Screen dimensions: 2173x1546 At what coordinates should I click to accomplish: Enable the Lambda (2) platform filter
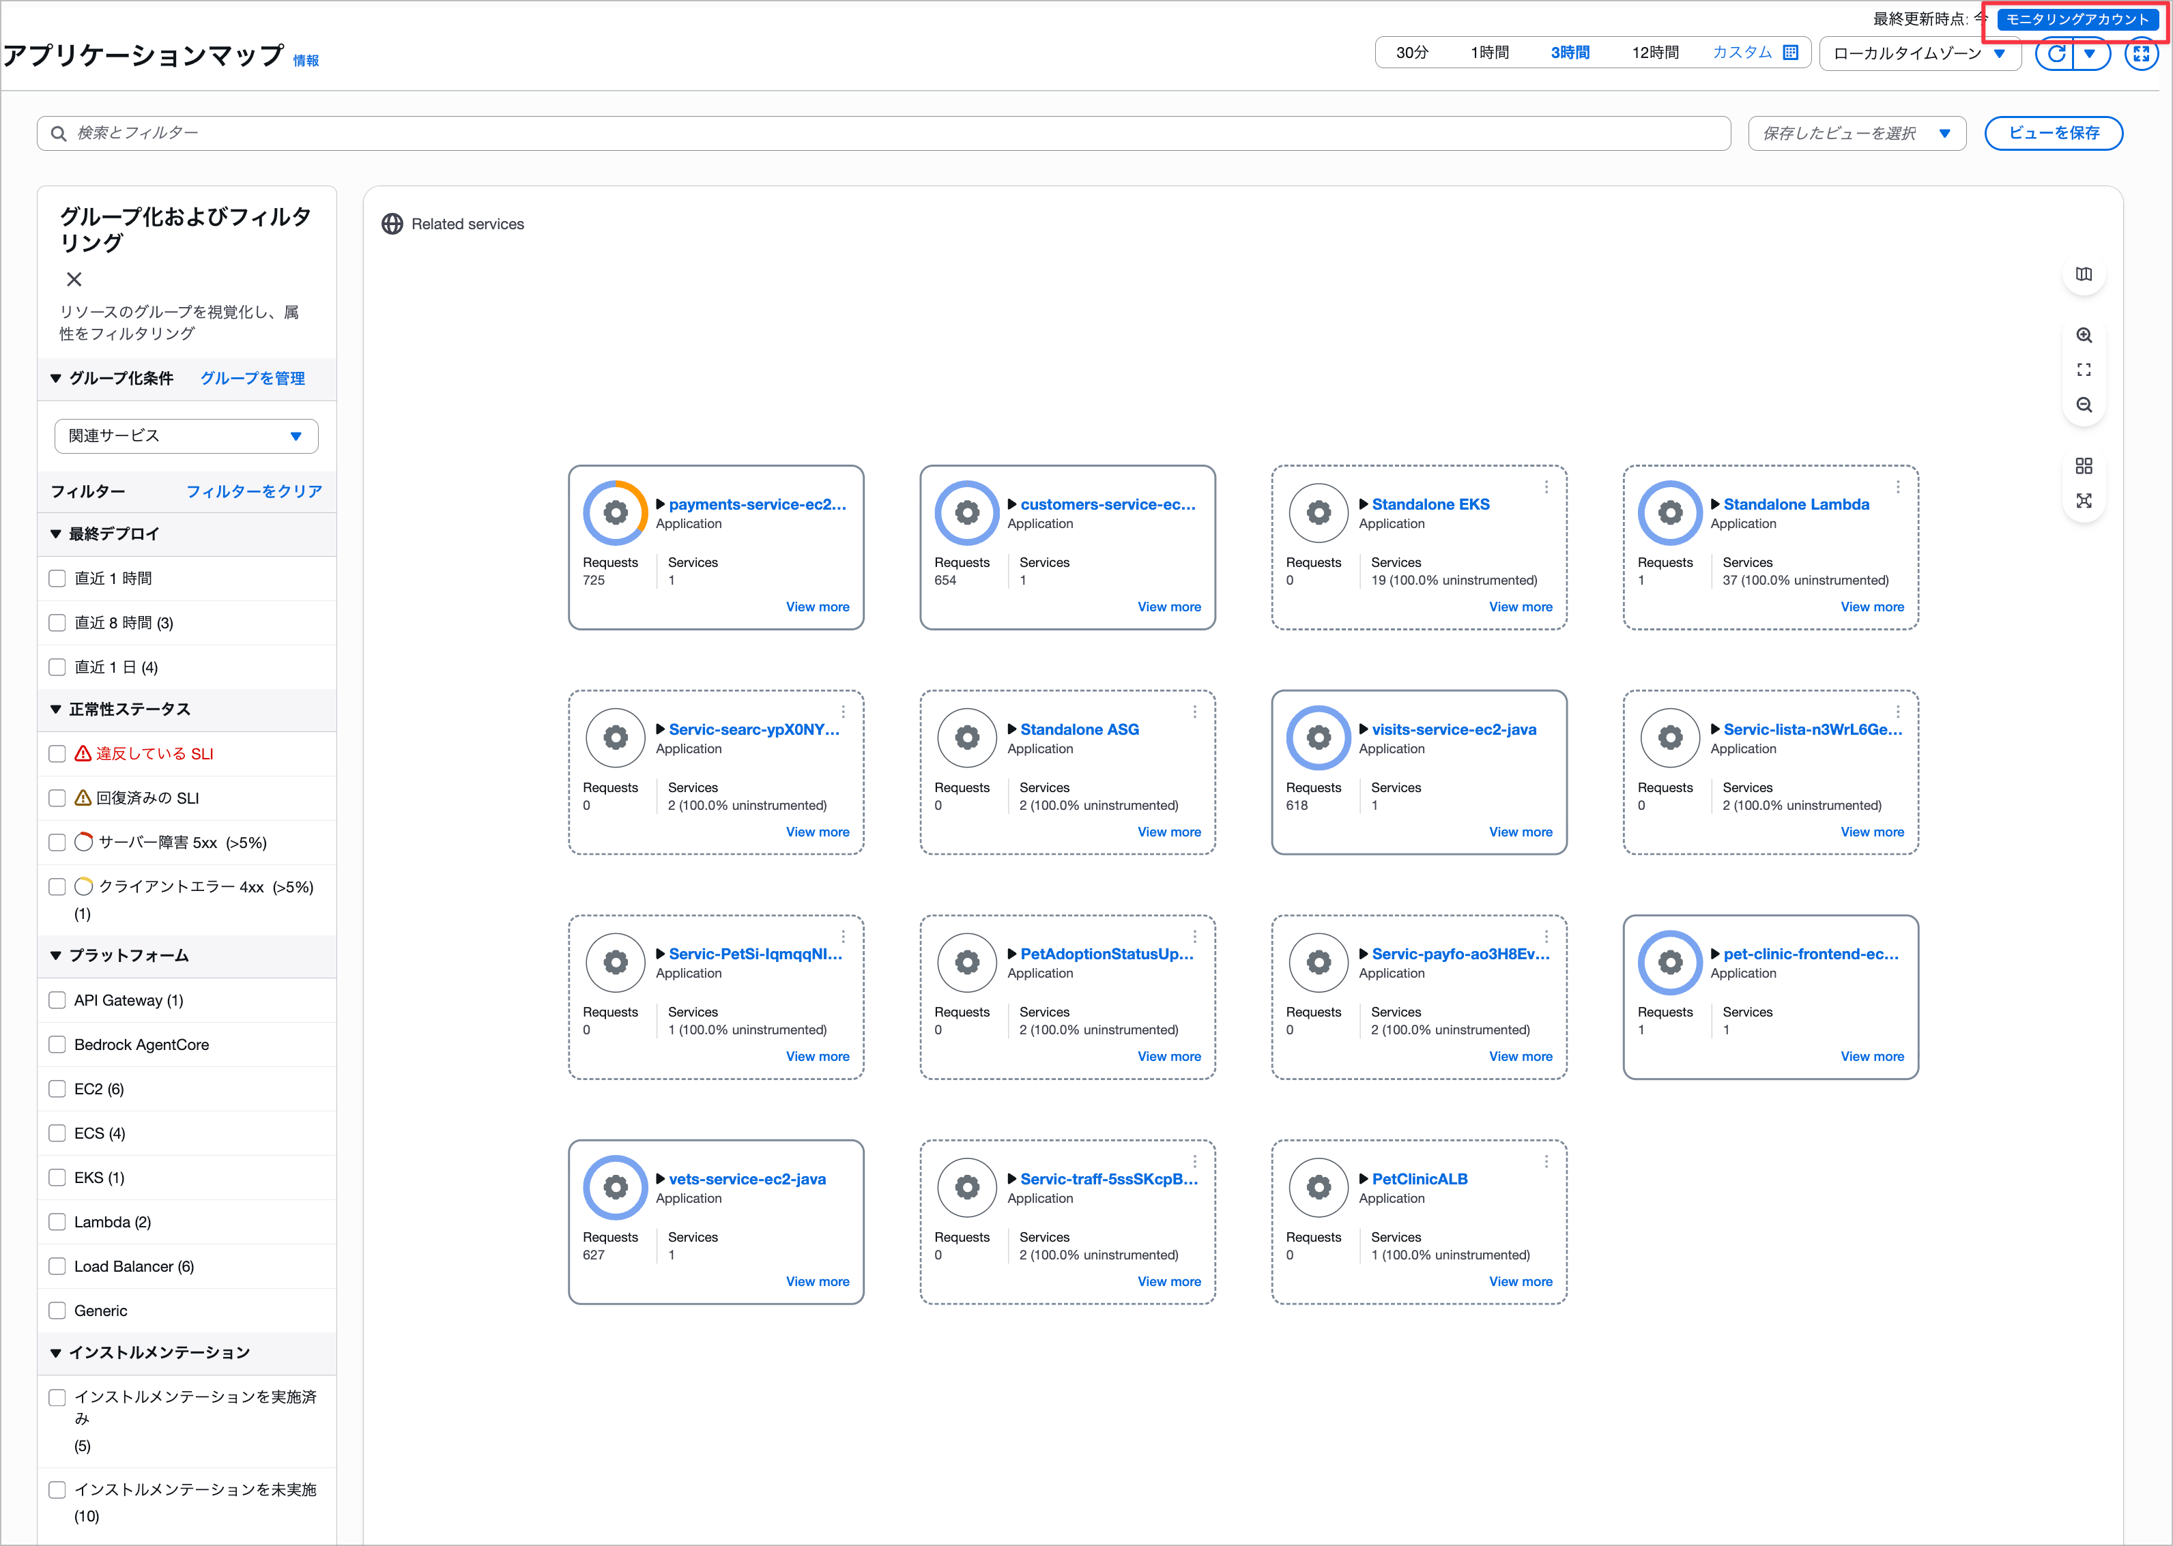(57, 1223)
